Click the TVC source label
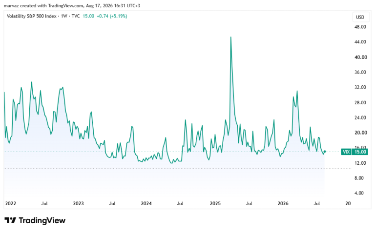The image size is (375, 232). pyautogui.click(x=76, y=16)
